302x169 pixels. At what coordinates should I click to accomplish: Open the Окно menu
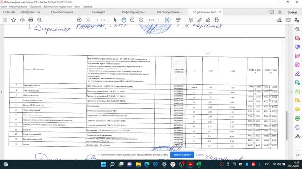(77, 7)
